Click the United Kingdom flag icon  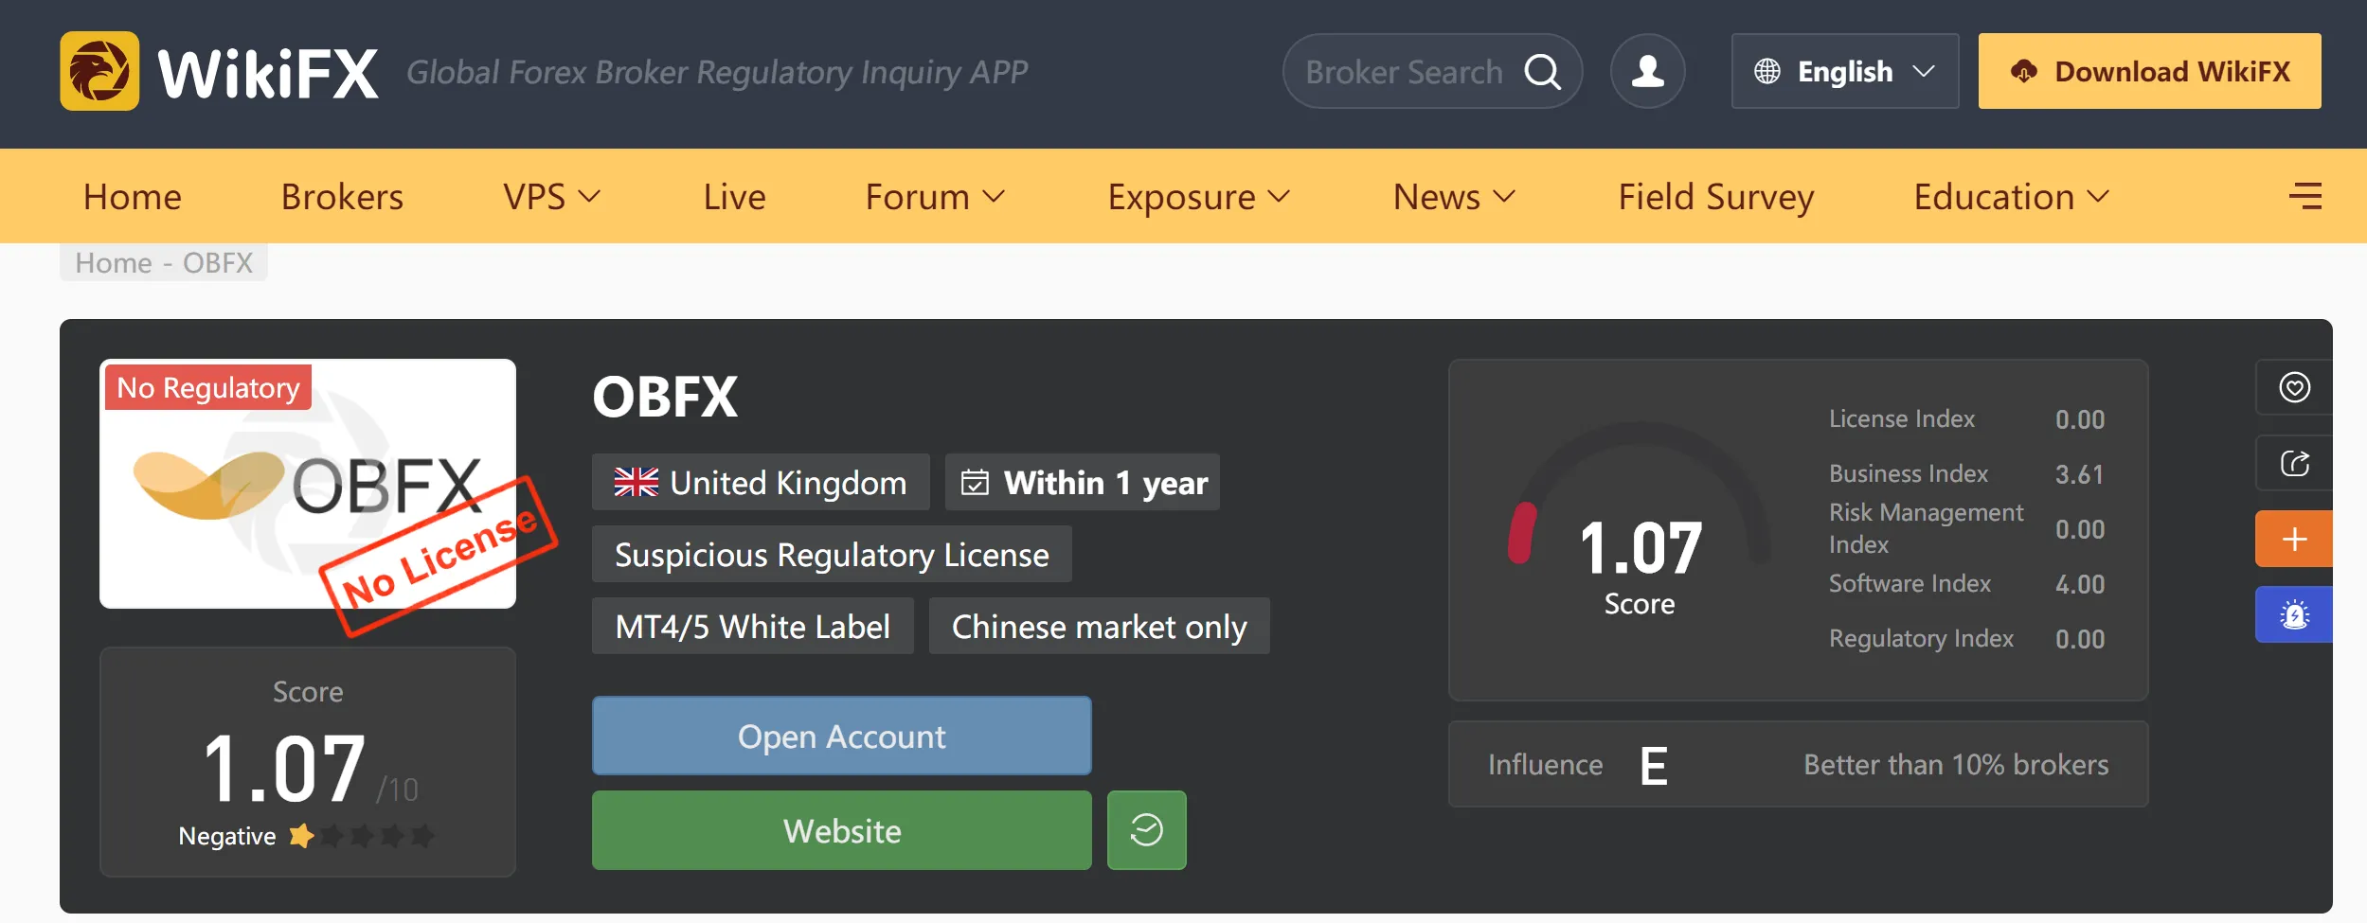point(636,482)
